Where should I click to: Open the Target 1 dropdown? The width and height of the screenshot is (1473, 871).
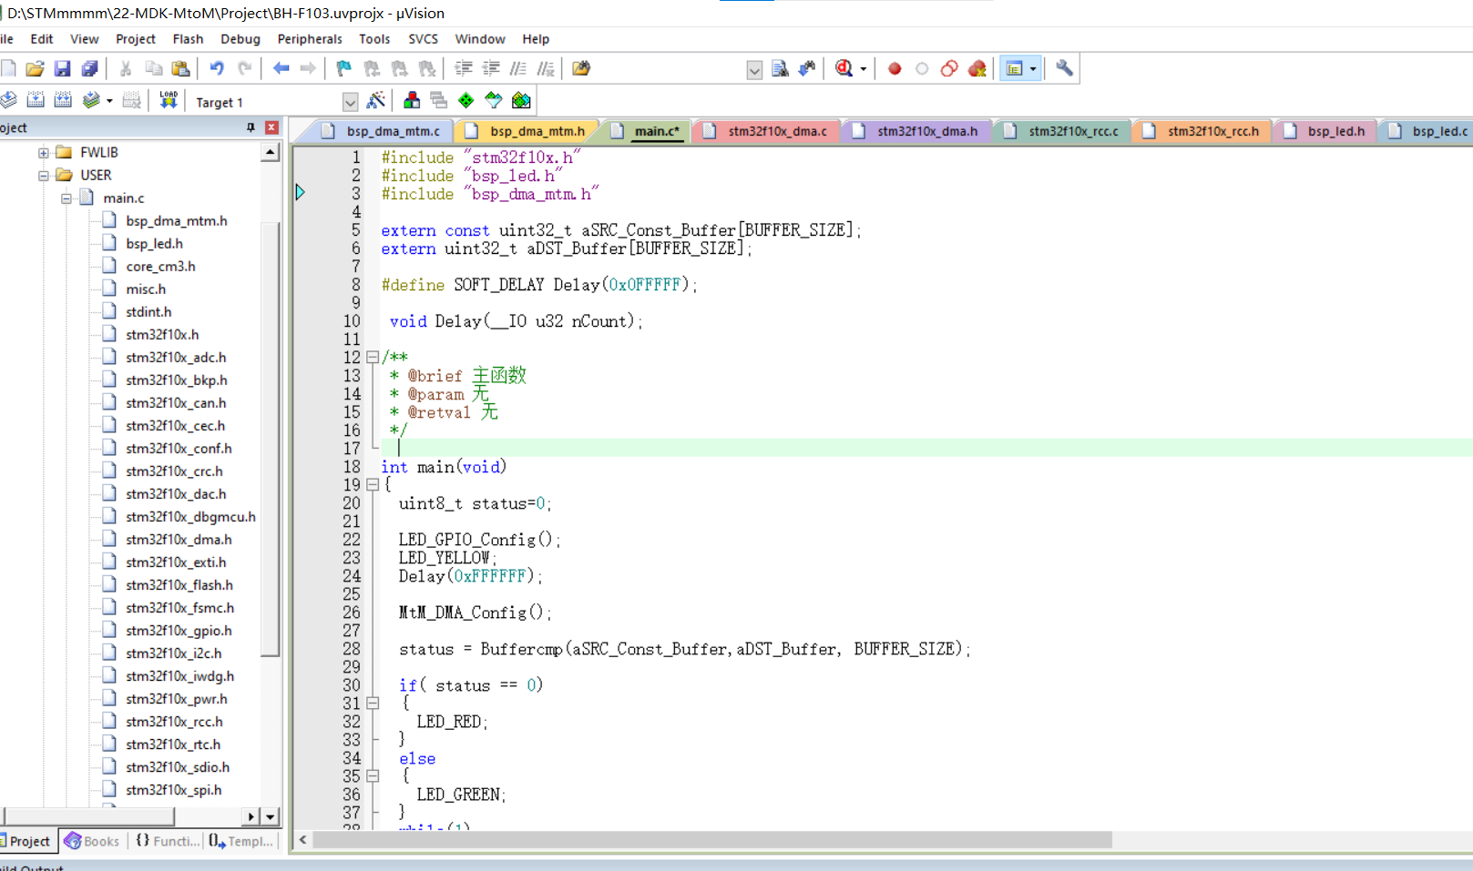click(350, 102)
